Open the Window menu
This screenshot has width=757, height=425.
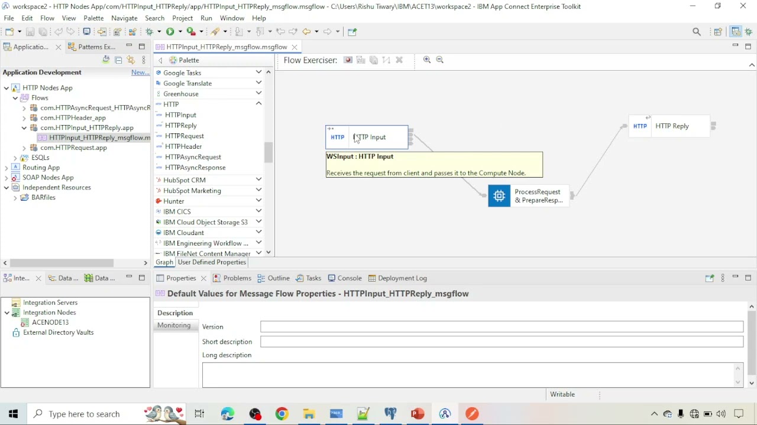pos(232,18)
